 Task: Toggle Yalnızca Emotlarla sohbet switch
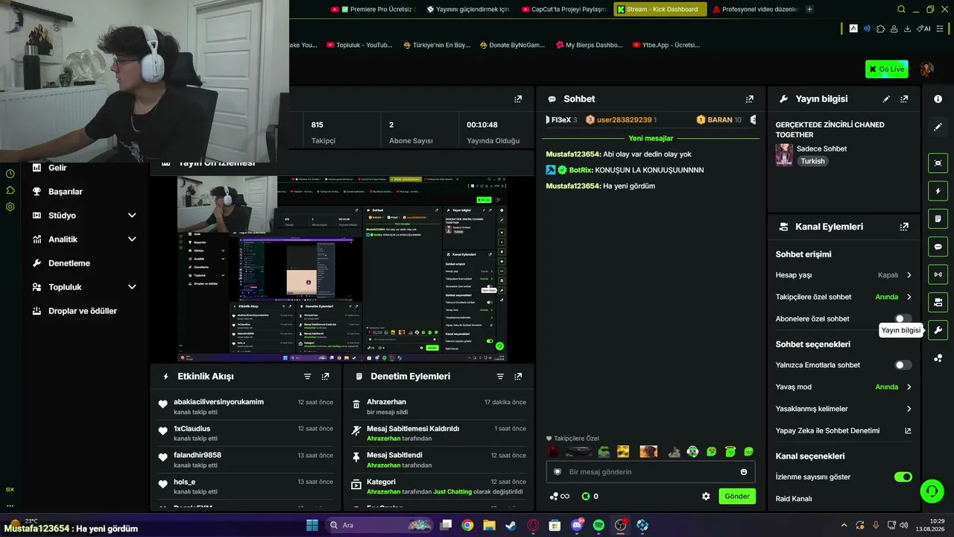[x=903, y=365]
